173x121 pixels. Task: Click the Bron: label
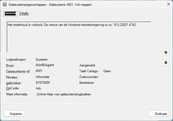pos(10,66)
